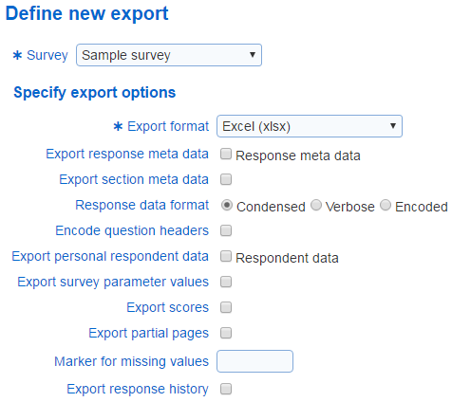452x402 pixels.
Task: Tick the Export response history checkbox
Action: point(226,389)
